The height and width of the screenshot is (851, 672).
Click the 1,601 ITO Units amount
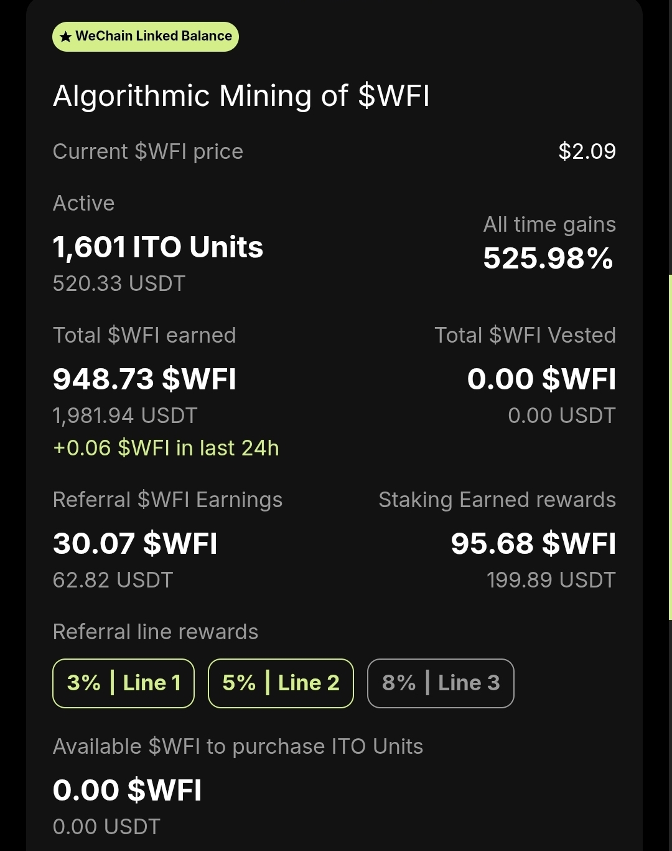[x=158, y=247]
